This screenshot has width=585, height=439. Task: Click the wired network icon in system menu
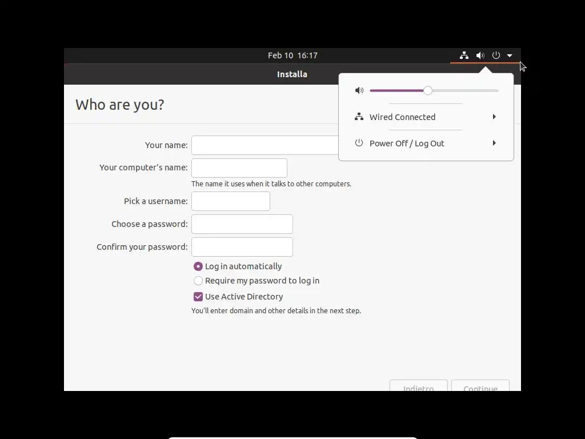pyautogui.click(x=359, y=117)
